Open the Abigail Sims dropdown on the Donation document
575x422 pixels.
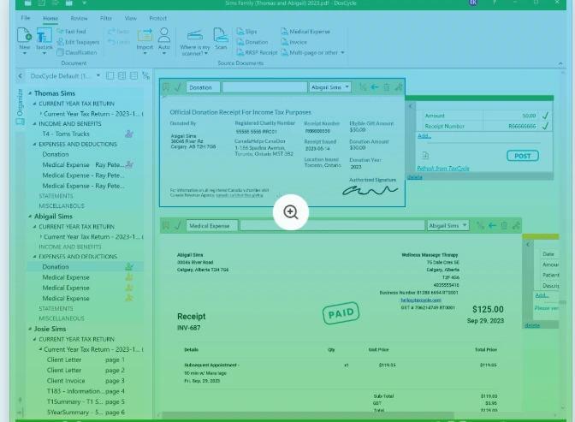330,87
